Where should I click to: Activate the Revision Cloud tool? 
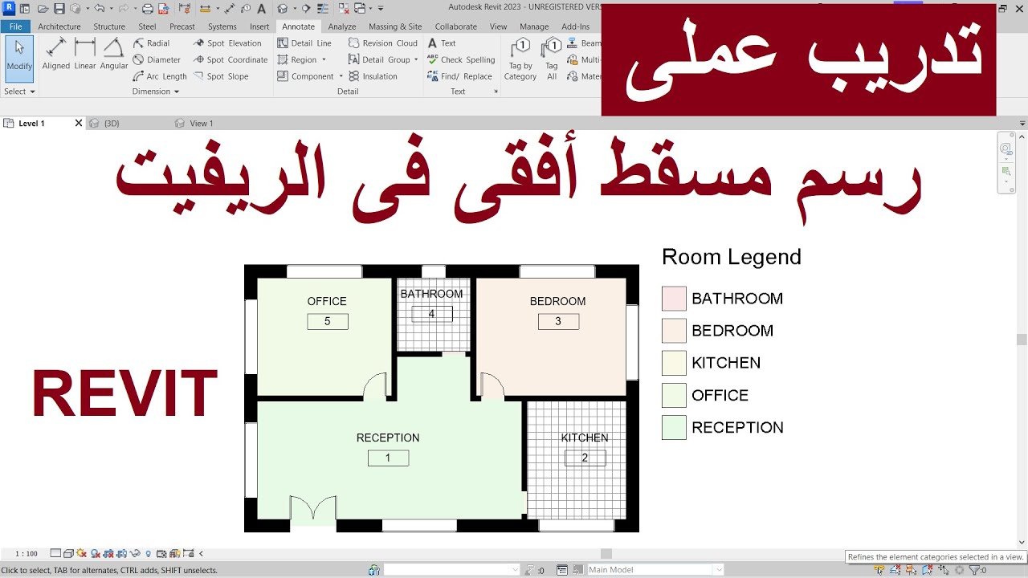383,43
